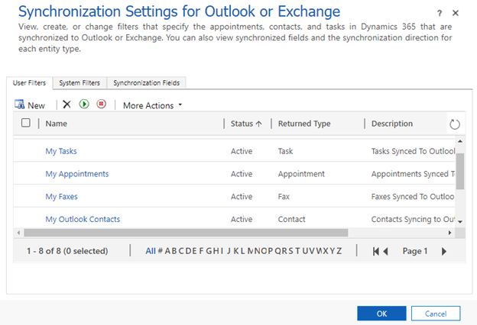Sort by the Status column header
This screenshot has width=477, height=325.
click(x=246, y=124)
